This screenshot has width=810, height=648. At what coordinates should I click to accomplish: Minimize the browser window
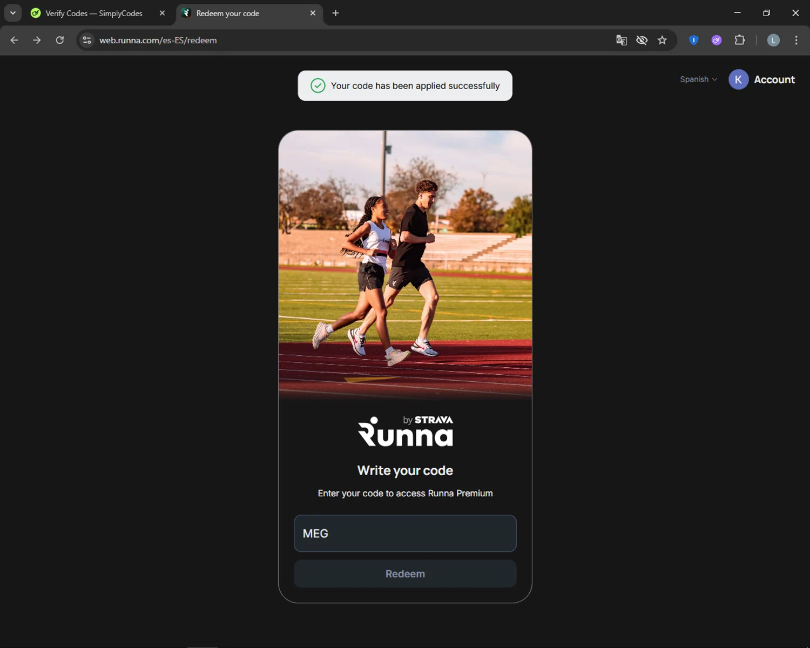(x=737, y=13)
